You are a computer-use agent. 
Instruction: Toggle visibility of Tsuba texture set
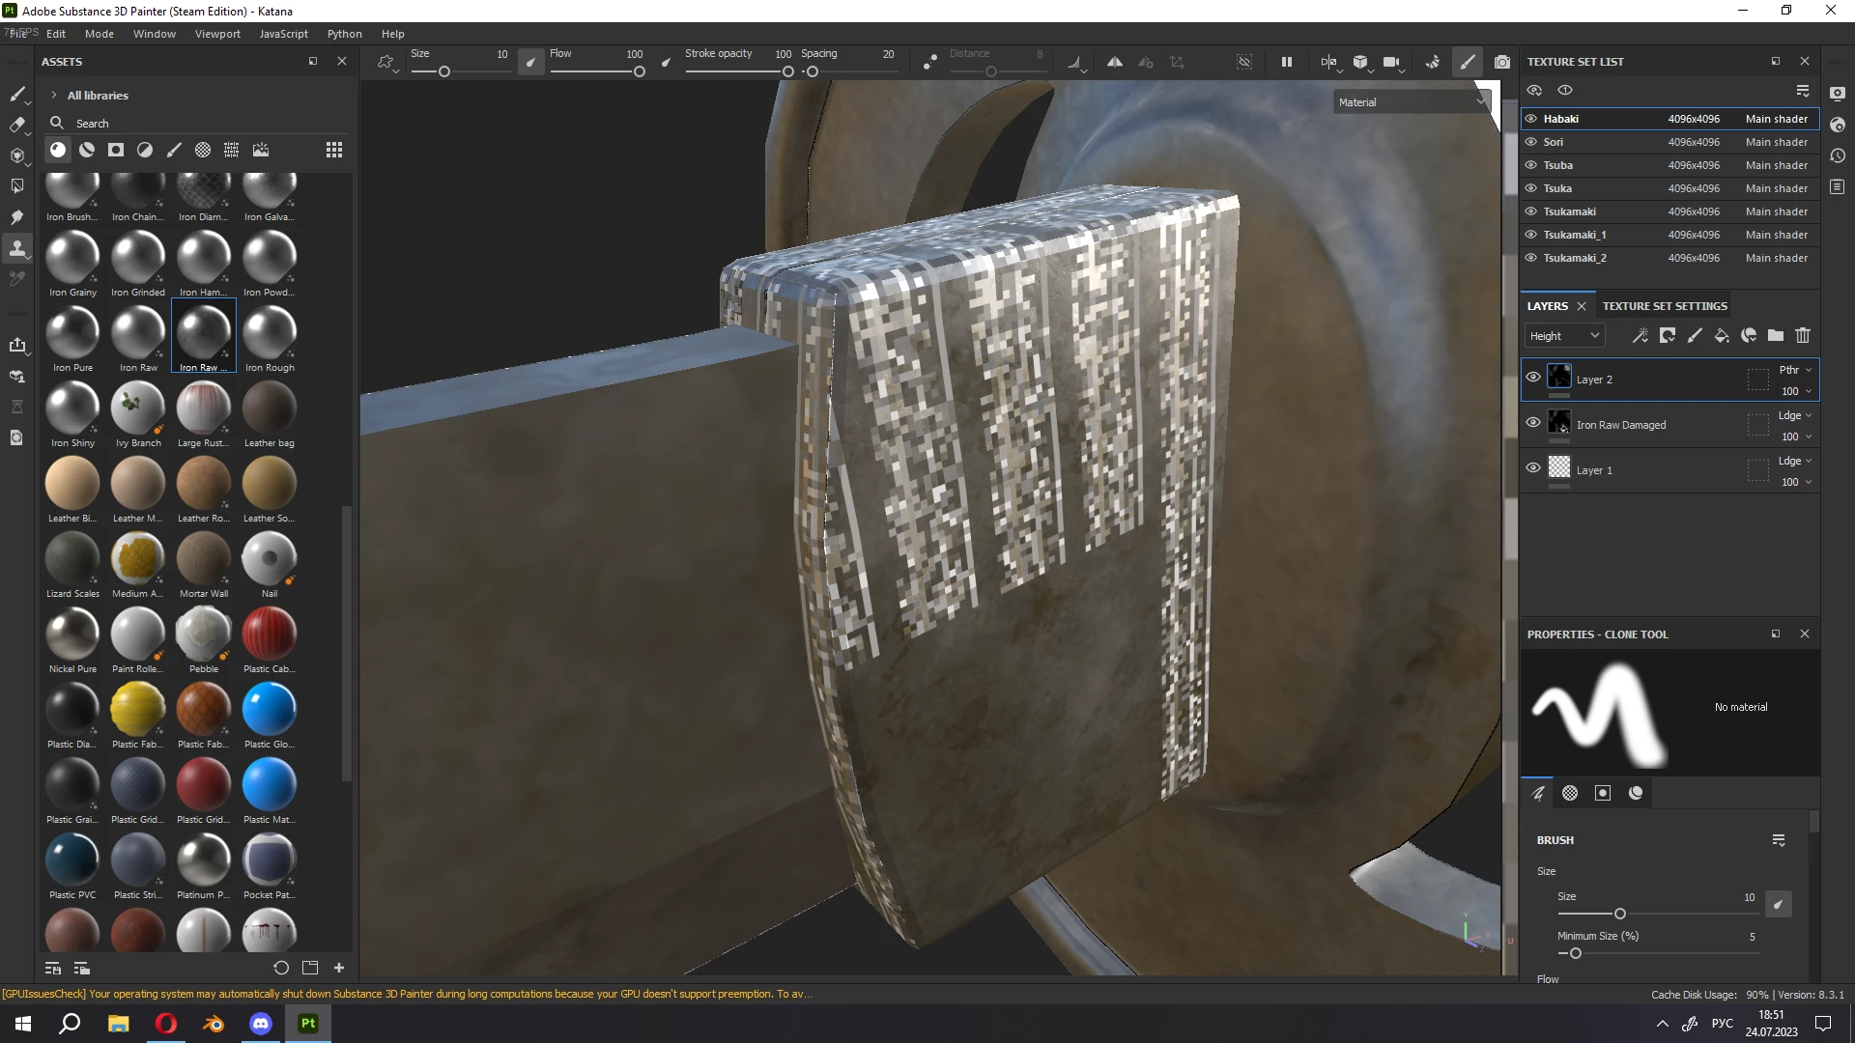pos(1531,165)
